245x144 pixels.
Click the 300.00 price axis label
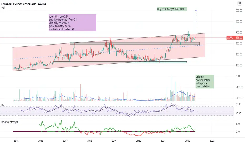pyautogui.click(x=239, y=43)
